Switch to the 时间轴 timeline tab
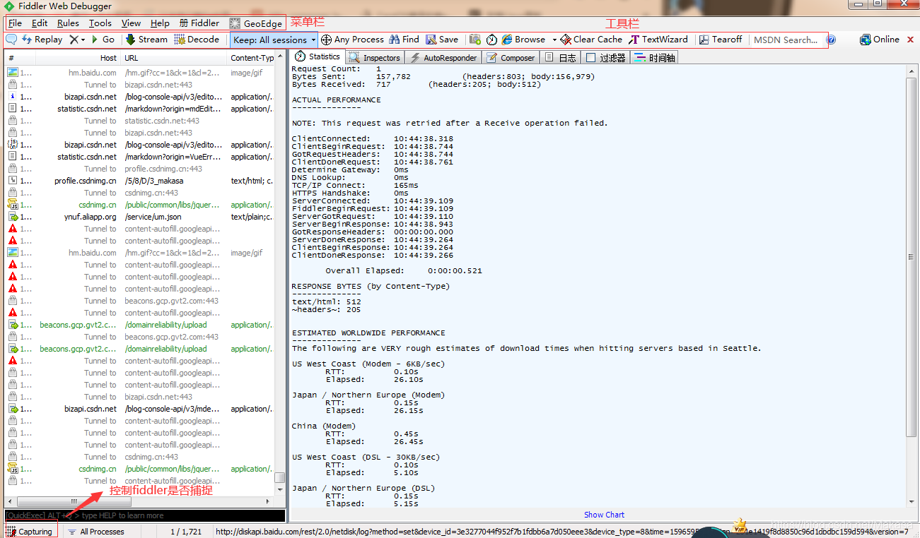This screenshot has height=538, width=920. [654, 58]
